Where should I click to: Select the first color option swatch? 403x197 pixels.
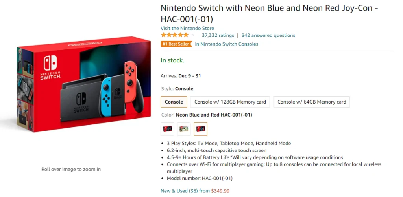pyautogui.click(x=167, y=129)
